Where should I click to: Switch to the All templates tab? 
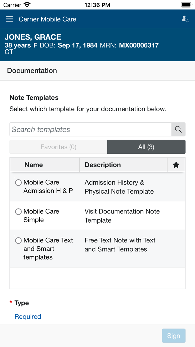point(146,147)
